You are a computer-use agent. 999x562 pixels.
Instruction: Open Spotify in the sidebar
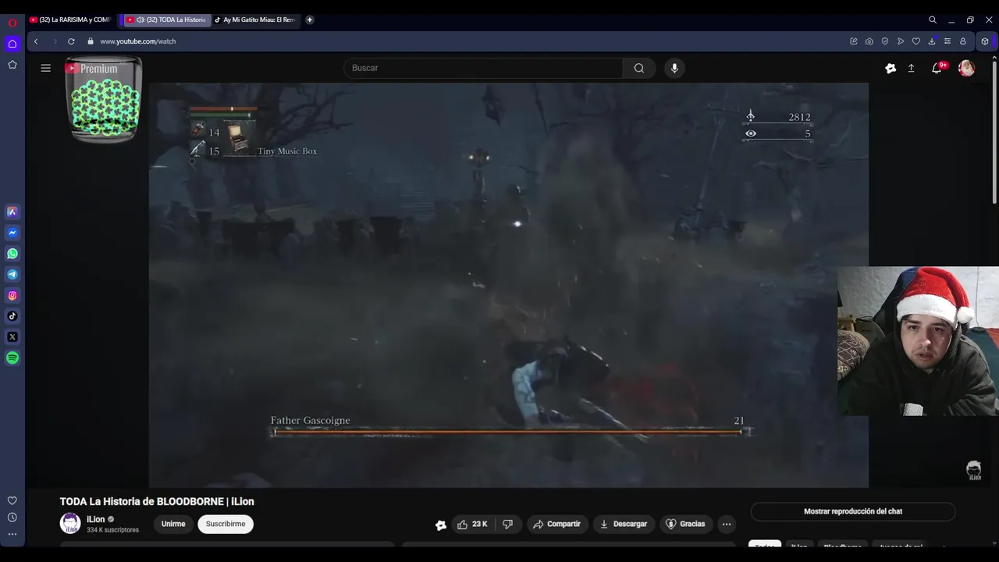click(x=12, y=358)
